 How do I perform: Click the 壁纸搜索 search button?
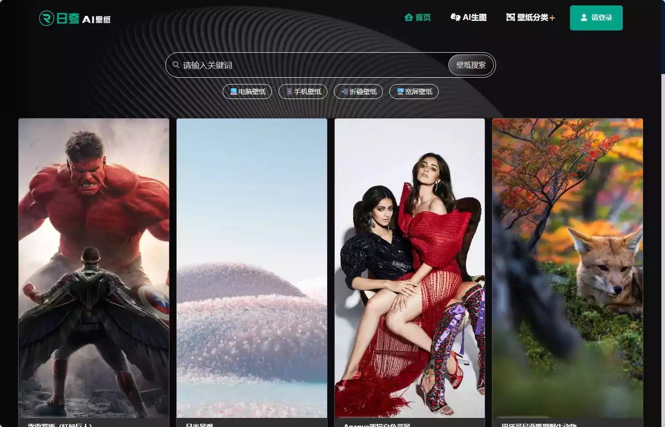pos(471,65)
